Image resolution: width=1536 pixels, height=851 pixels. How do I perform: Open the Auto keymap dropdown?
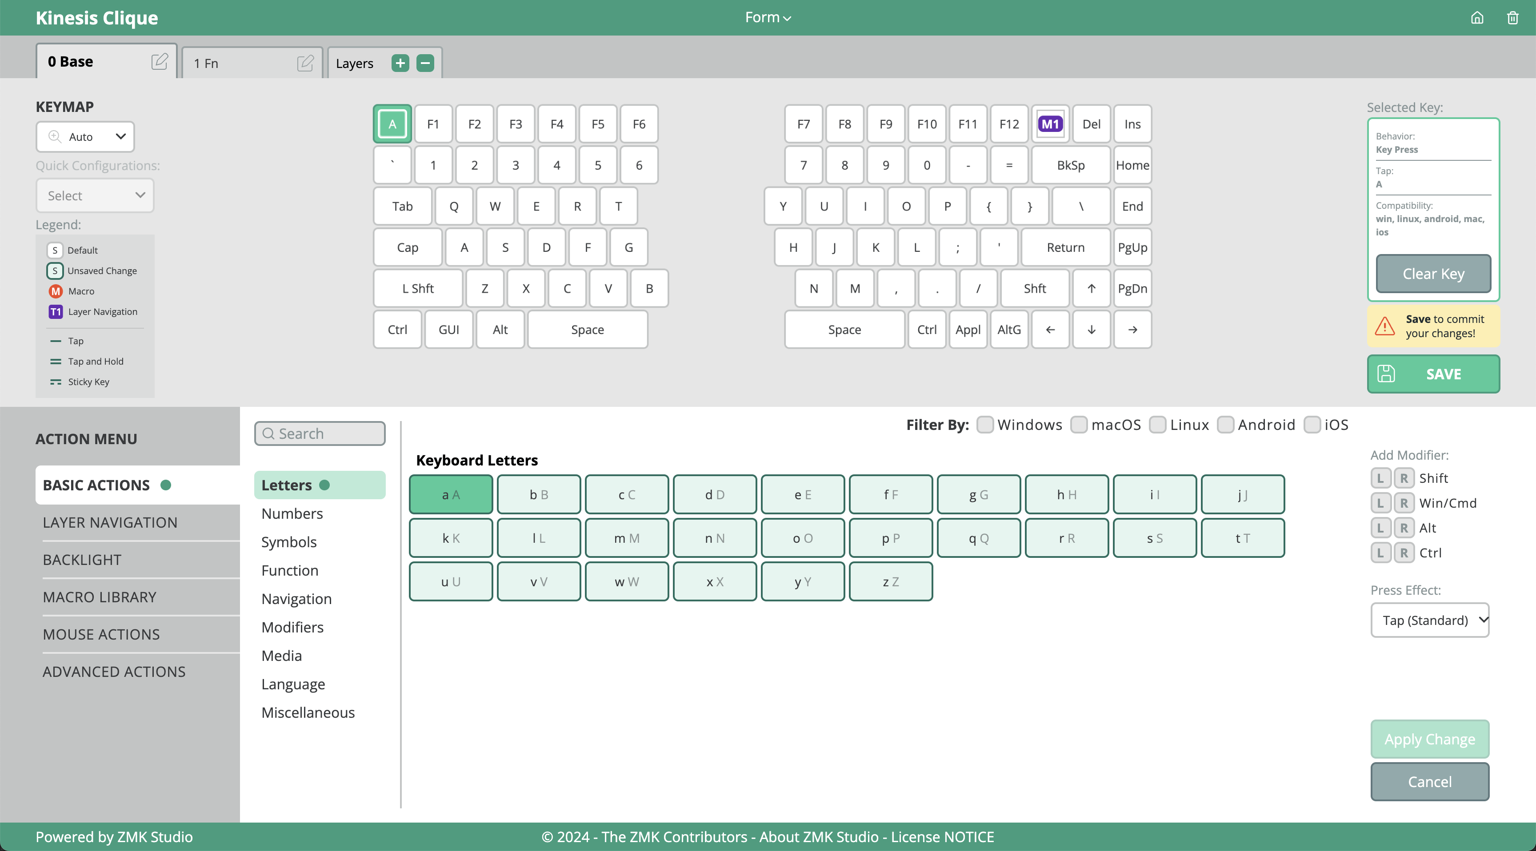(x=85, y=136)
